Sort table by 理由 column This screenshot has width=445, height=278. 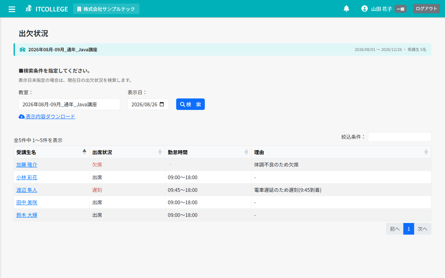(341, 152)
